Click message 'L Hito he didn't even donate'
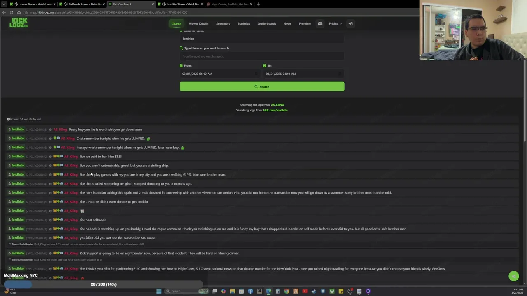Image resolution: width=527 pixels, height=296 pixels. 114,202
